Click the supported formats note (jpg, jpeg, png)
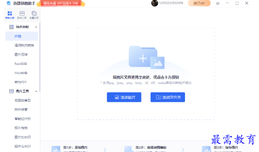The width and height of the screenshot is (259, 152). point(146,83)
